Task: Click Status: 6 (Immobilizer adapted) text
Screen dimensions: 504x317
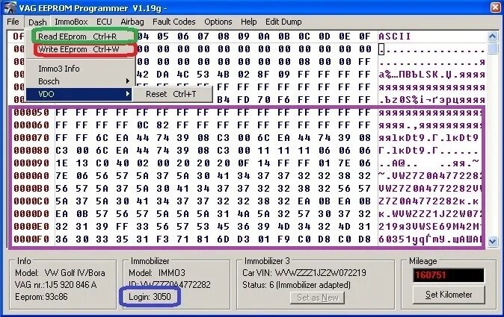Action: tap(296, 285)
